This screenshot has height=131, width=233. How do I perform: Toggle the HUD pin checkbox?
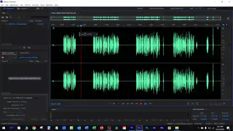tap(96, 34)
